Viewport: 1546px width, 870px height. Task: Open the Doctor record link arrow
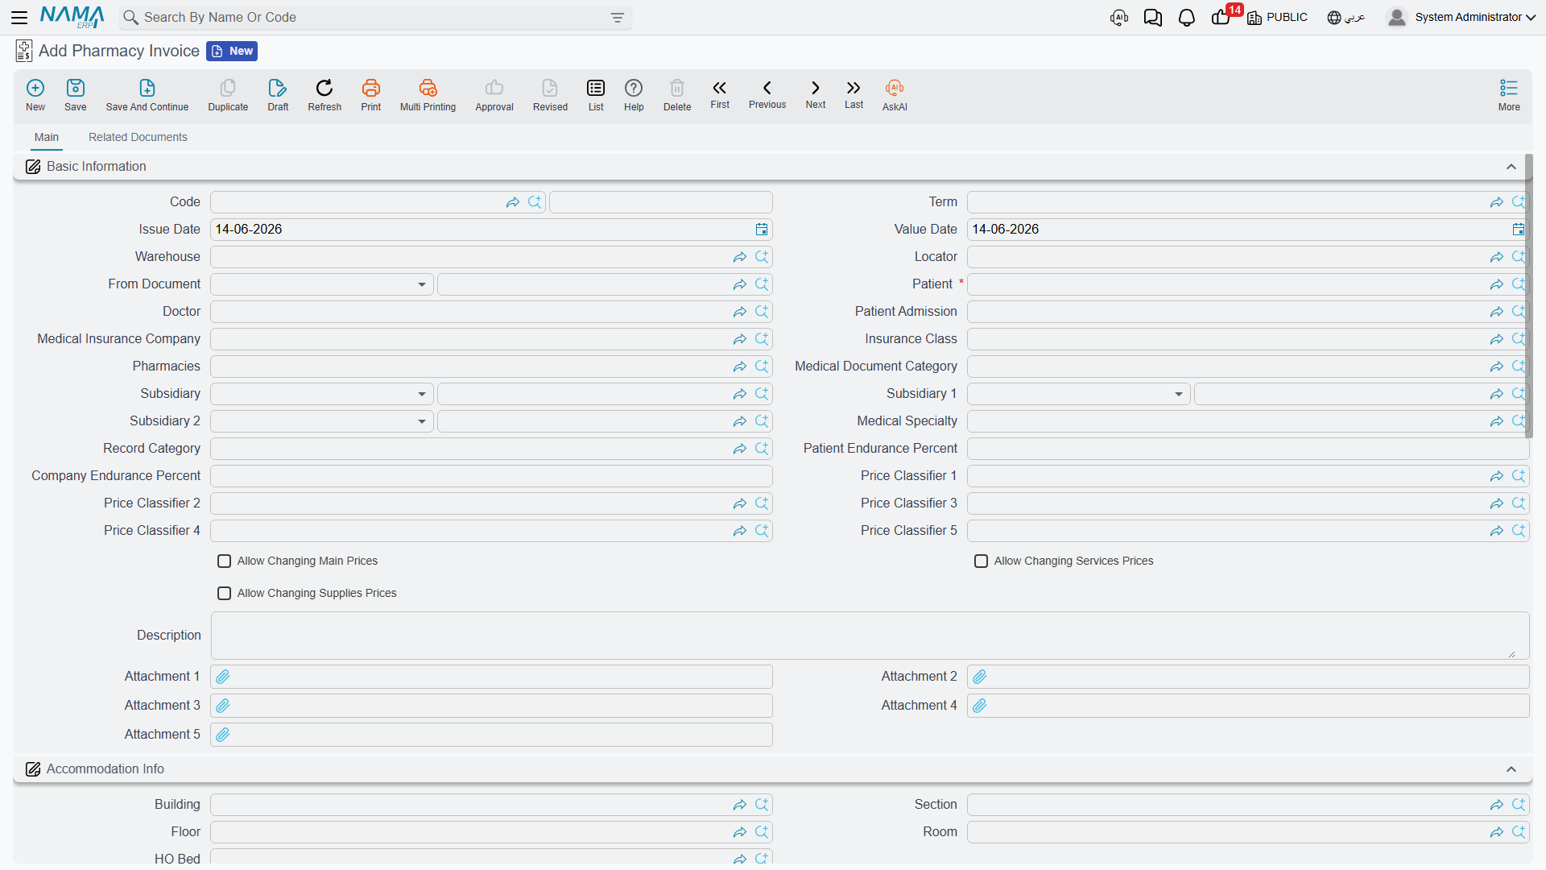click(740, 312)
